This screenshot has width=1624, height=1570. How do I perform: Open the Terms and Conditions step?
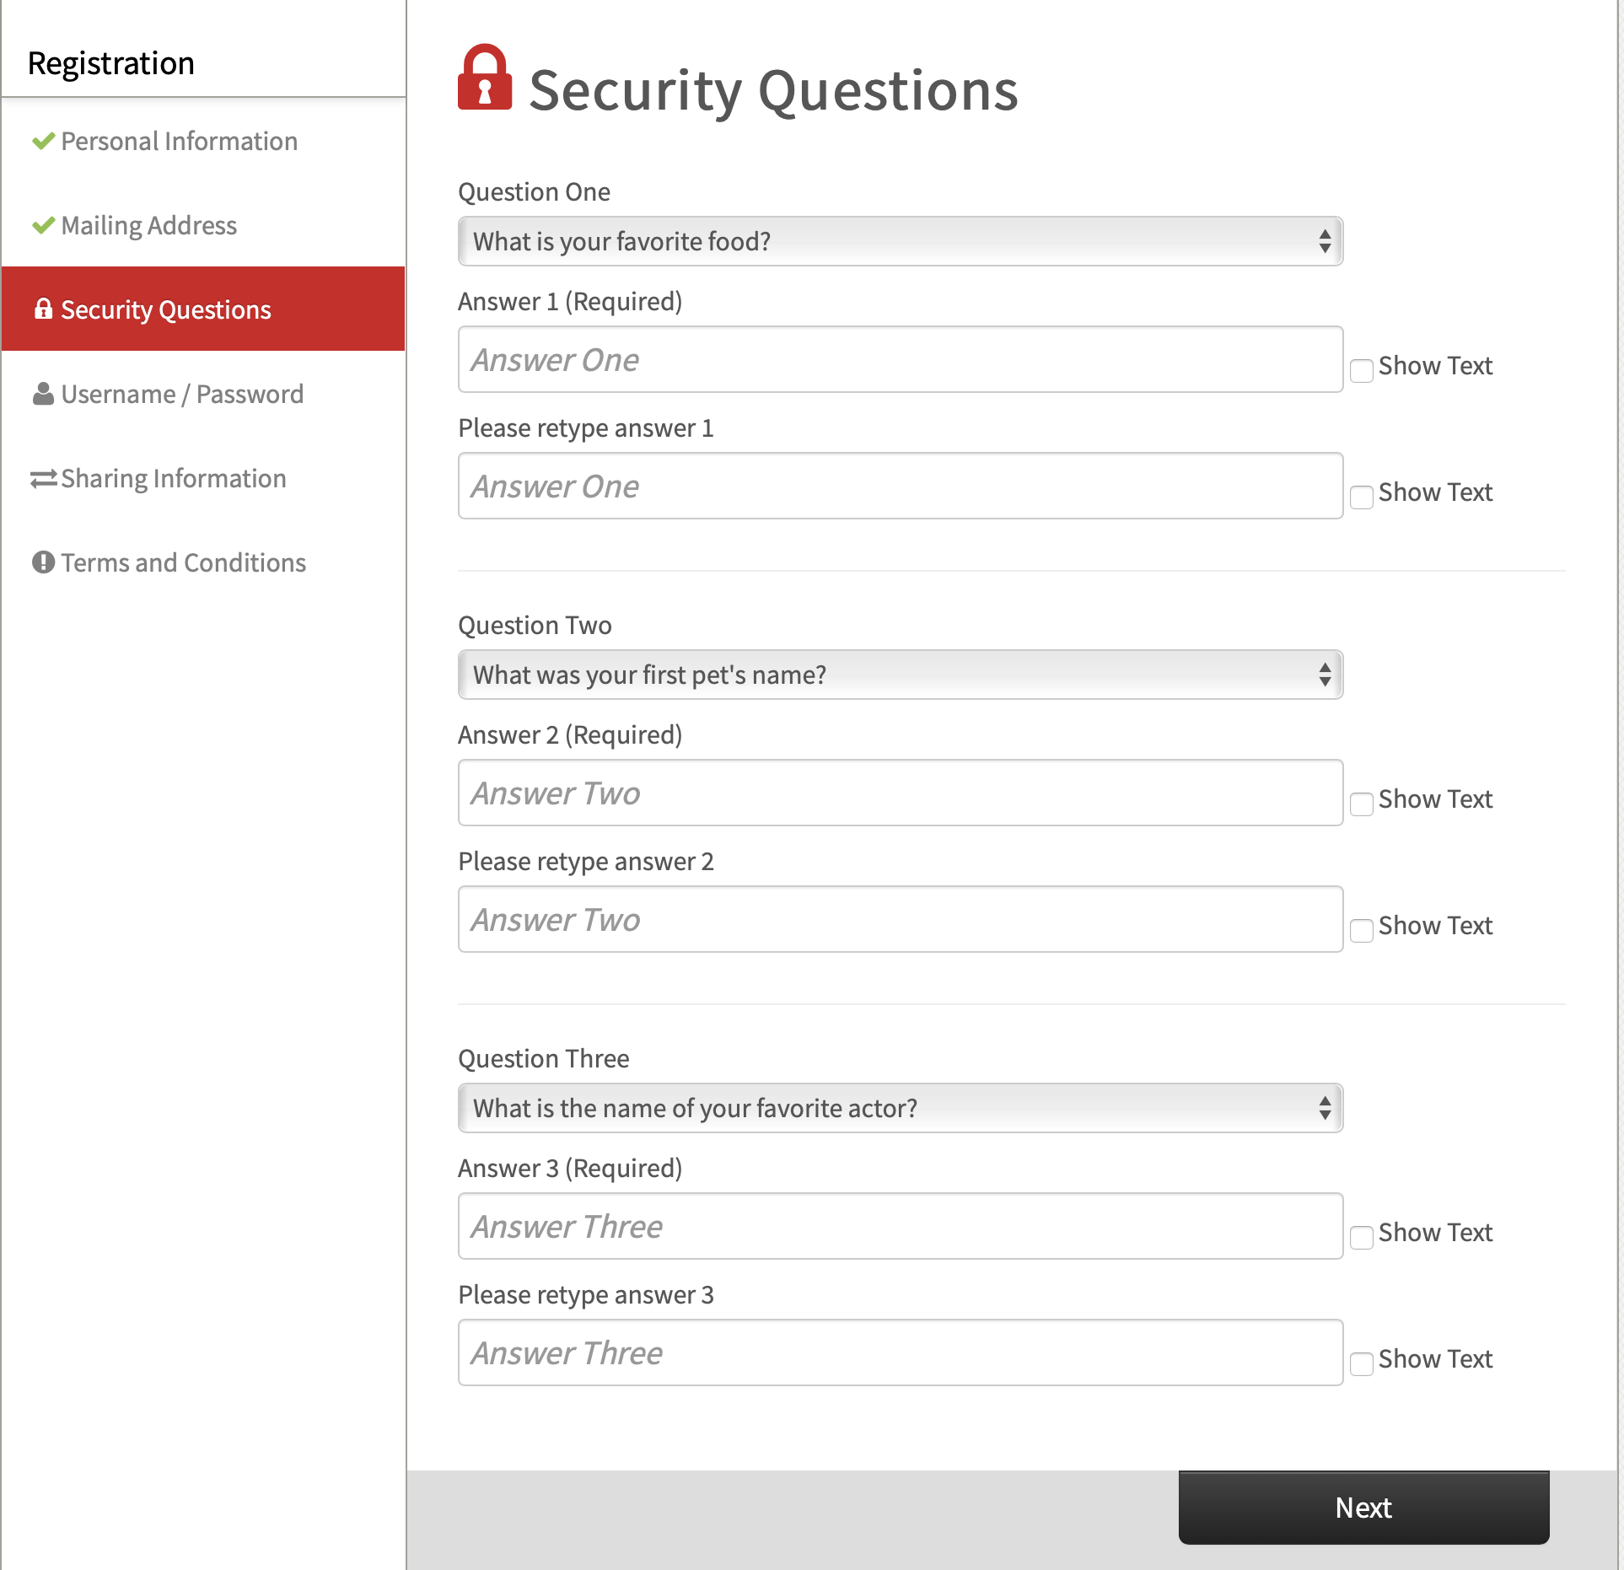[x=183, y=562]
